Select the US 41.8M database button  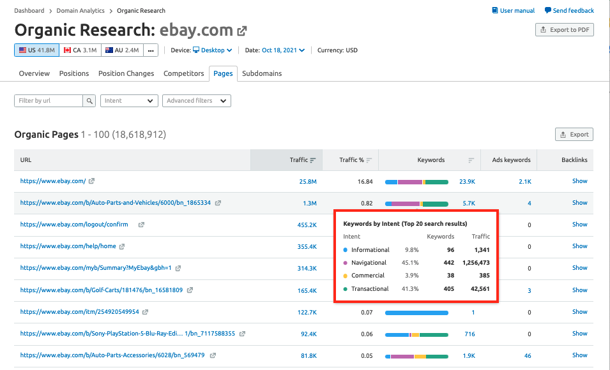click(37, 50)
